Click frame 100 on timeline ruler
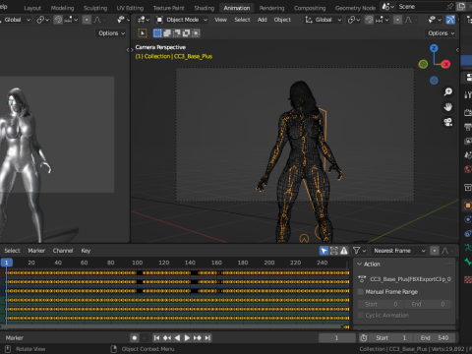This screenshot has width=472, height=354. 137,263
